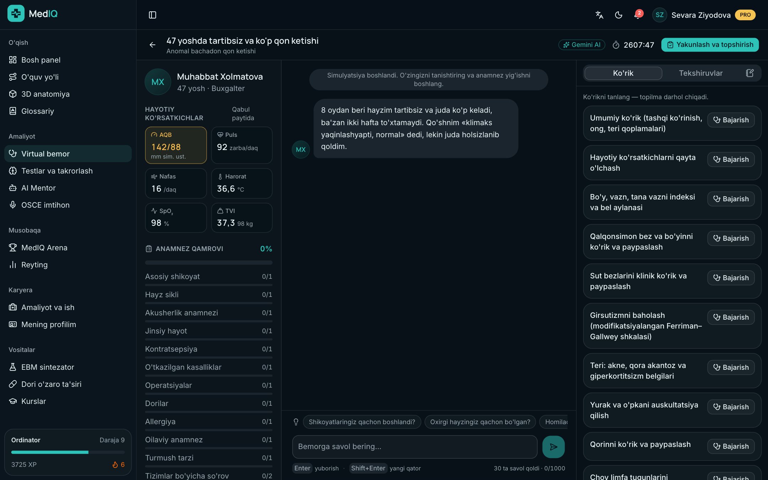The height and width of the screenshot is (480, 768).
Task: Select suggestion Oxirgi hayzingiz qachon bo'lgan?
Action: (x=480, y=422)
